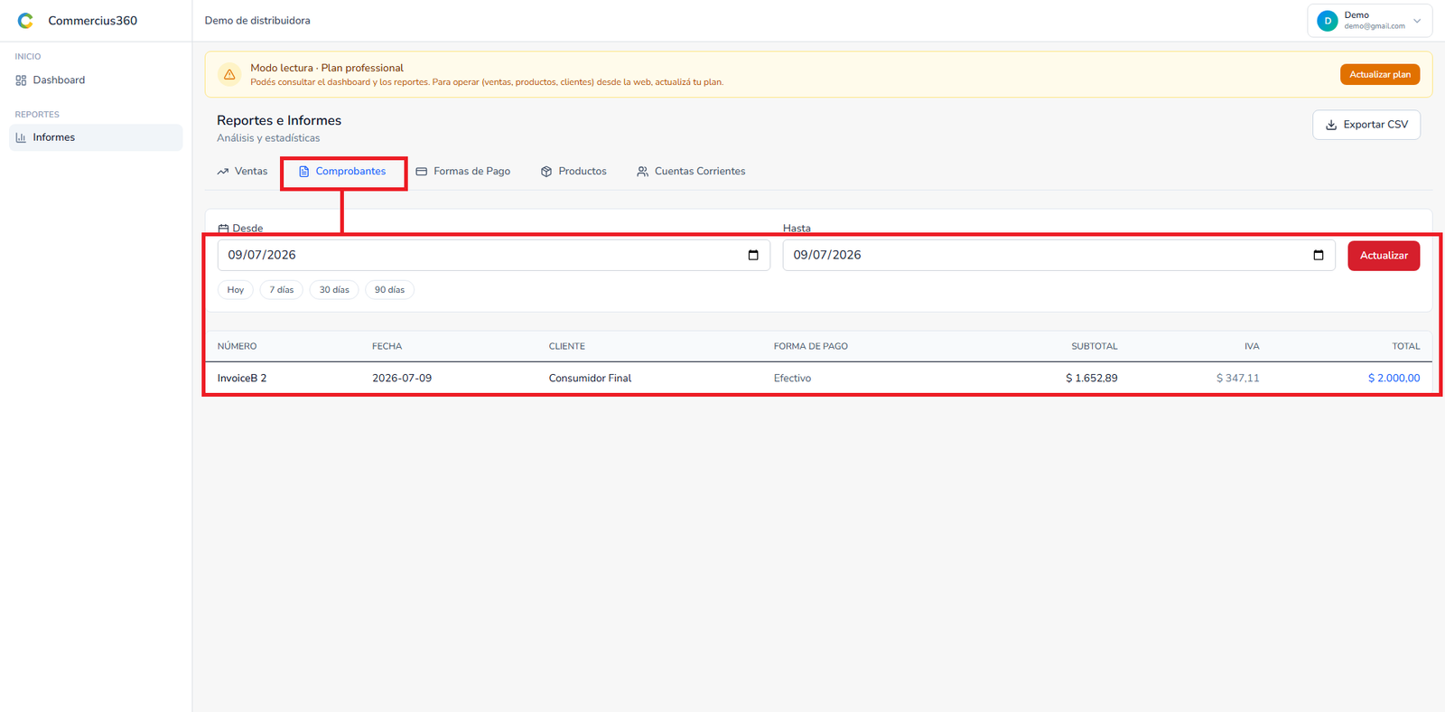The width and height of the screenshot is (1445, 712).
Task: Switch to the Productos tab
Action: point(573,171)
